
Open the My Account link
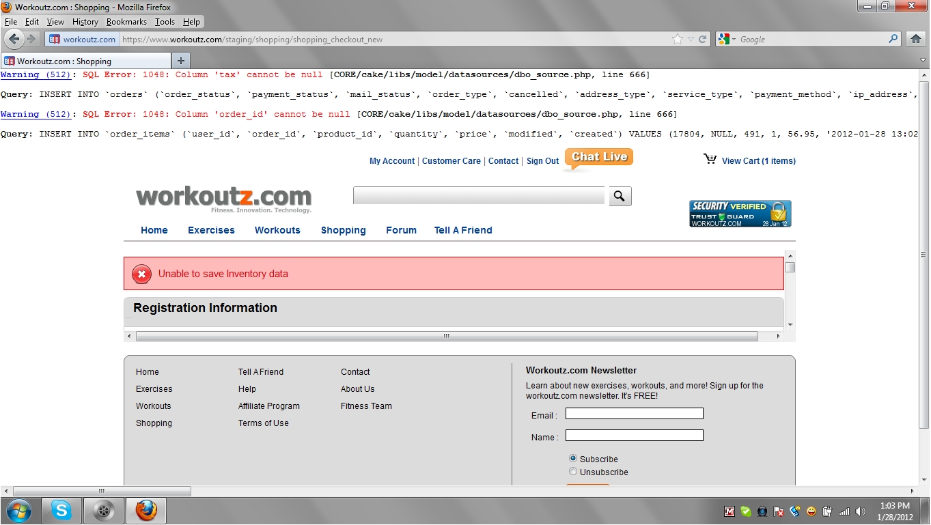[x=392, y=161]
